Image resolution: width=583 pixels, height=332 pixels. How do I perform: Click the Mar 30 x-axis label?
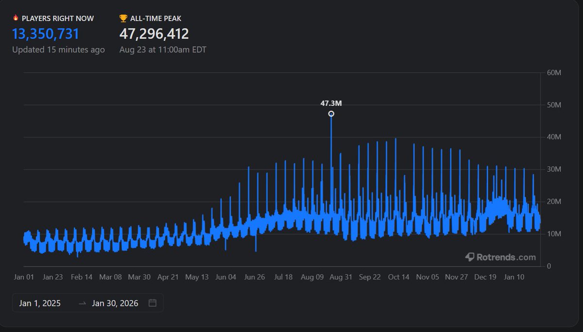tap(139, 277)
